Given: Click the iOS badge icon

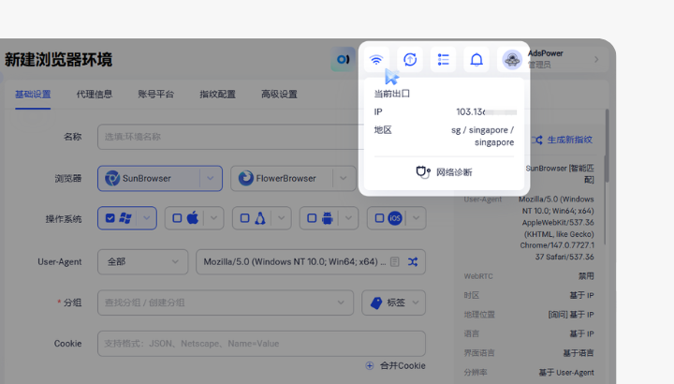Looking at the screenshot, I should coord(395,218).
